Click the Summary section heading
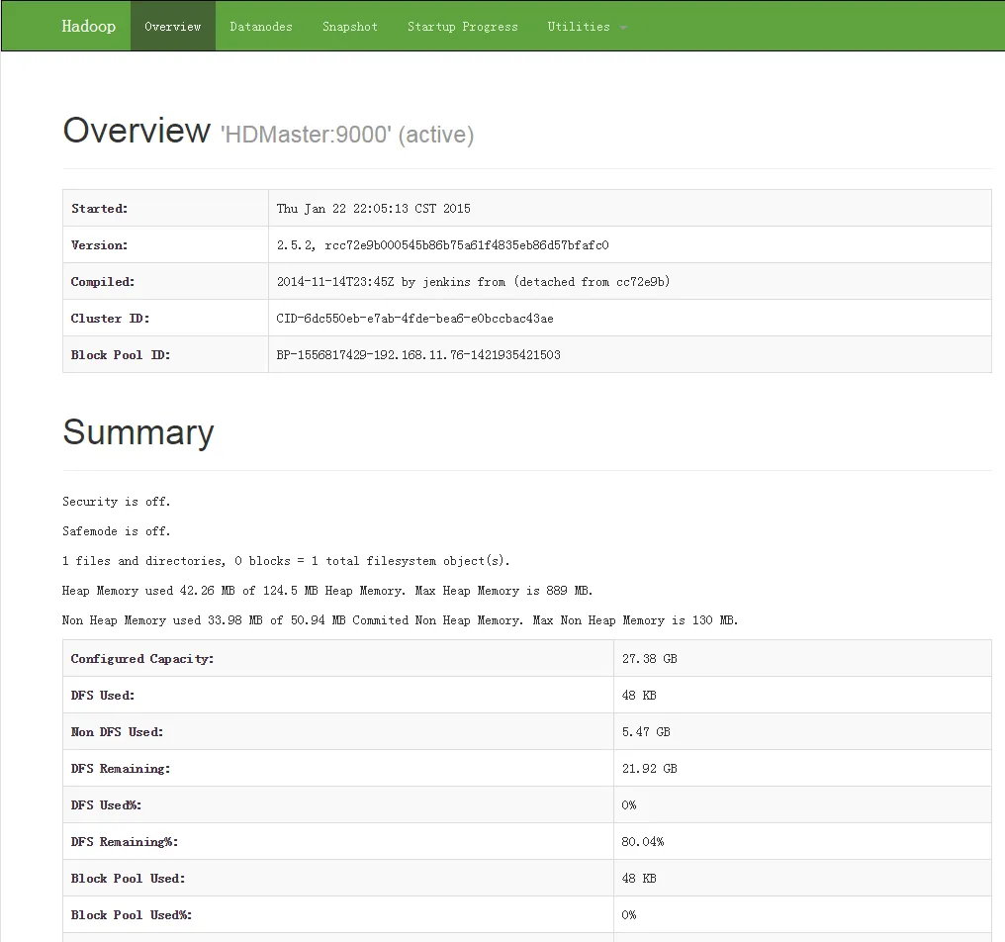This screenshot has height=942, width=1005. click(x=138, y=432)
